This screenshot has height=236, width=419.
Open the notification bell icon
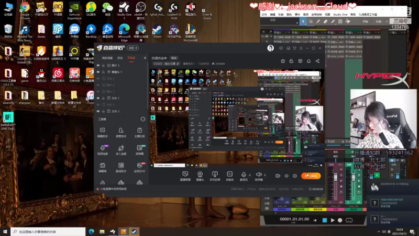(308, 61)
